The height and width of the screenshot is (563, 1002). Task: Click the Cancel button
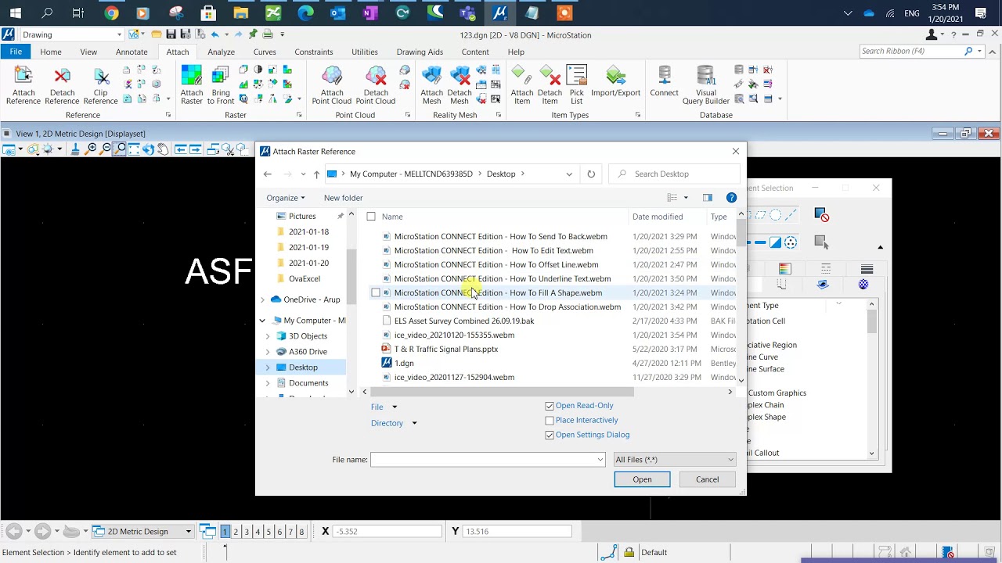click(x=707, y=479)
